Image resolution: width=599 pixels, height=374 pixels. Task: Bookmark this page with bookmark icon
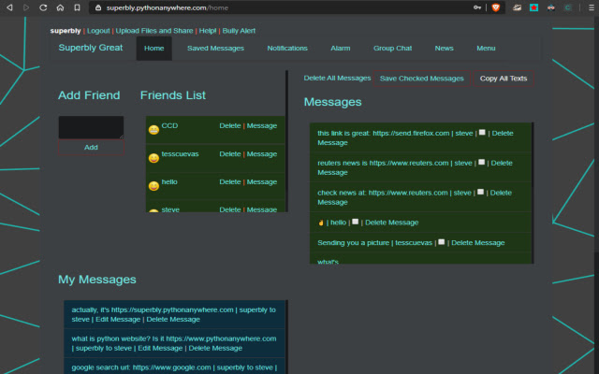(77, 7)
